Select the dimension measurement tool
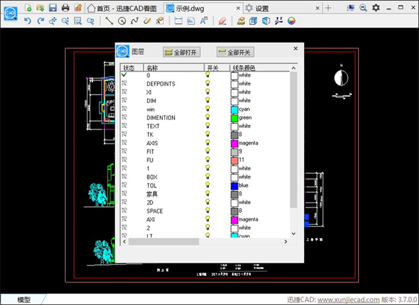419x305 pixels. point(178,21)
